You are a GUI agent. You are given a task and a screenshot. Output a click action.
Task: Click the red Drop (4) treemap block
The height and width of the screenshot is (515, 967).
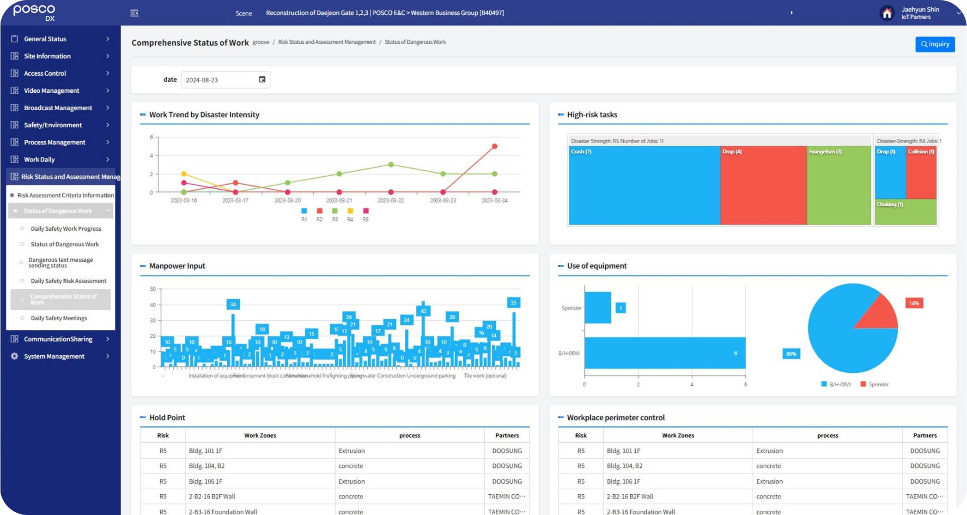(763, 186)
